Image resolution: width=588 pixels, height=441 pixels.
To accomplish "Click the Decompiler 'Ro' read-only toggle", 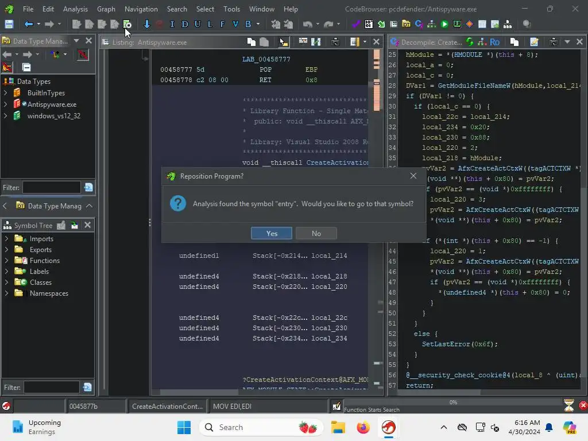I will point(494,42).
